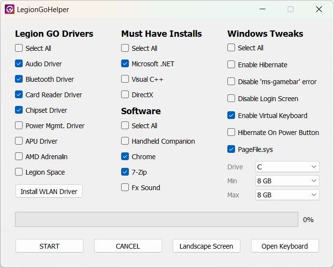Uncheck the Audio Driver checkbox
Screen dimensions: 334x268
coord(19,64)
